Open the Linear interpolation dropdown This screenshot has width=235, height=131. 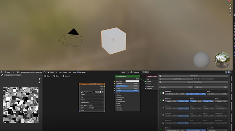tap(92, 95)
